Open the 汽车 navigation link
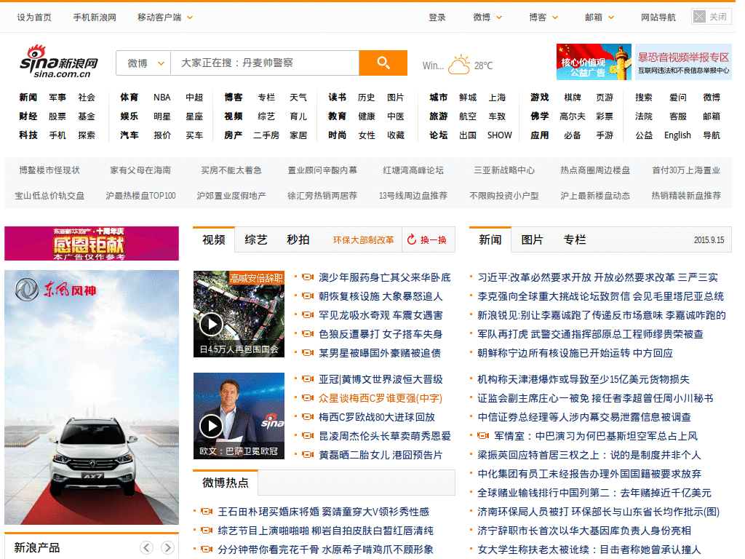745x559 pixels. click(129, 135)
